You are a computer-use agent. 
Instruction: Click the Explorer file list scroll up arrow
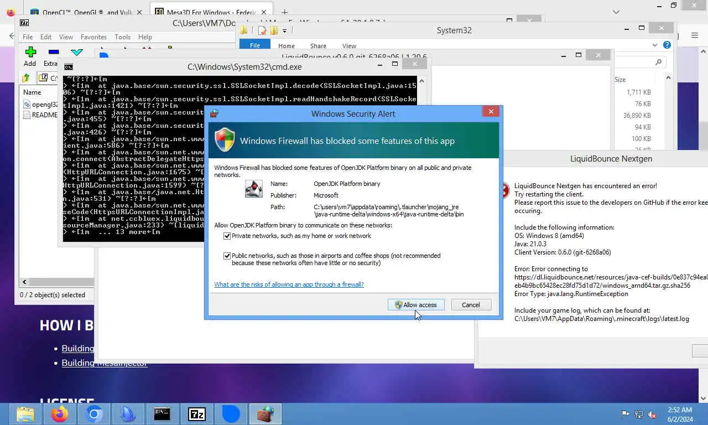[x=668, y=78]
